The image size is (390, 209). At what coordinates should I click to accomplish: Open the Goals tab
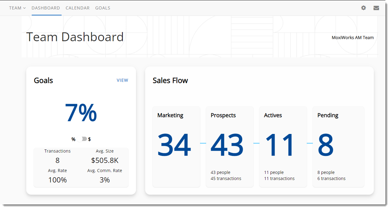(102, 8)
